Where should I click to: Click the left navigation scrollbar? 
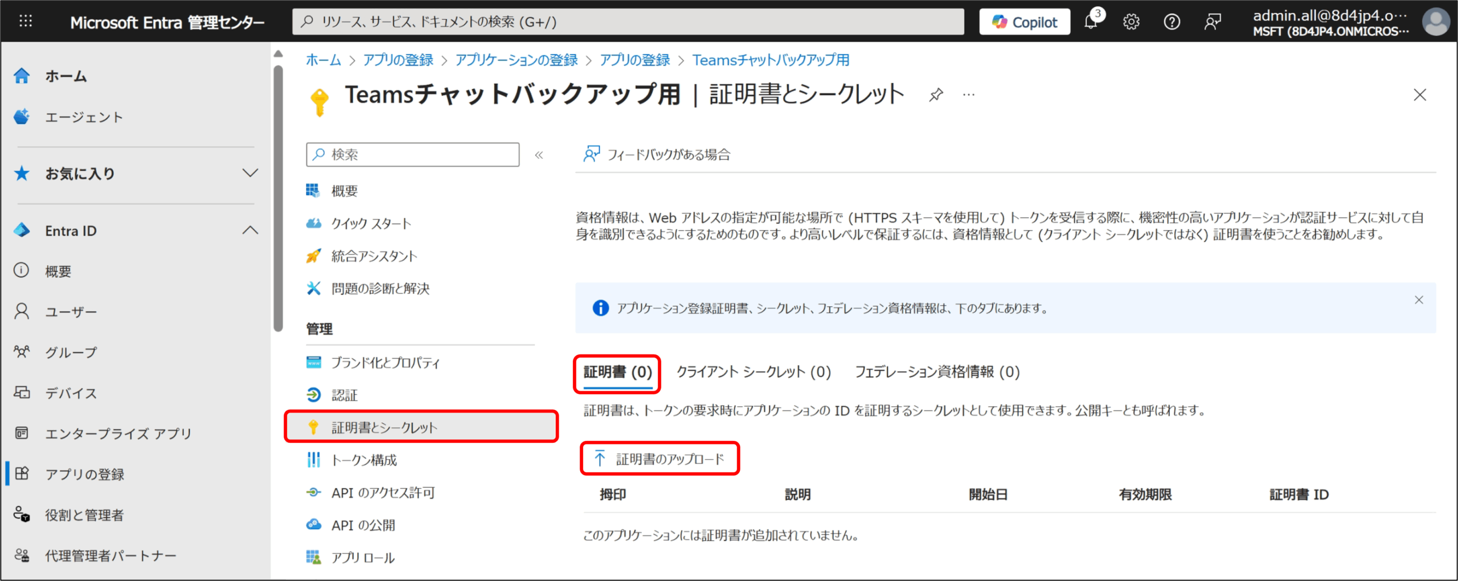coord(278,199)
